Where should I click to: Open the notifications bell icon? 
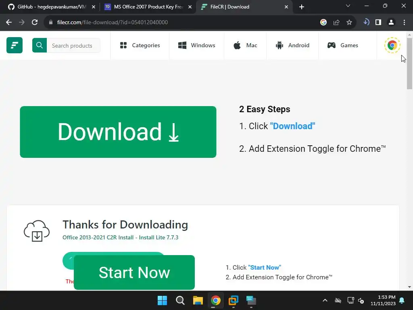(x=402, y=300)
